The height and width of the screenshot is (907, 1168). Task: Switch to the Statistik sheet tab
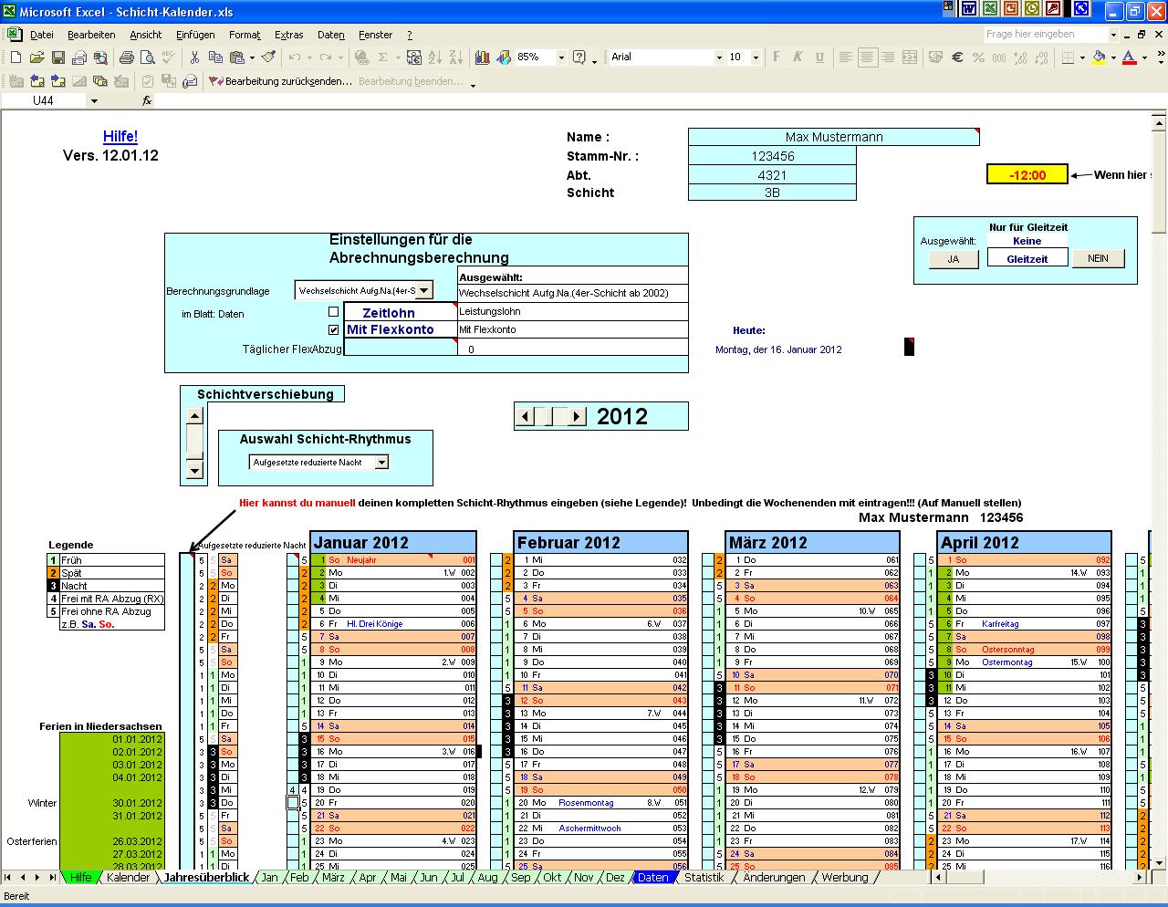click(704, 877)
